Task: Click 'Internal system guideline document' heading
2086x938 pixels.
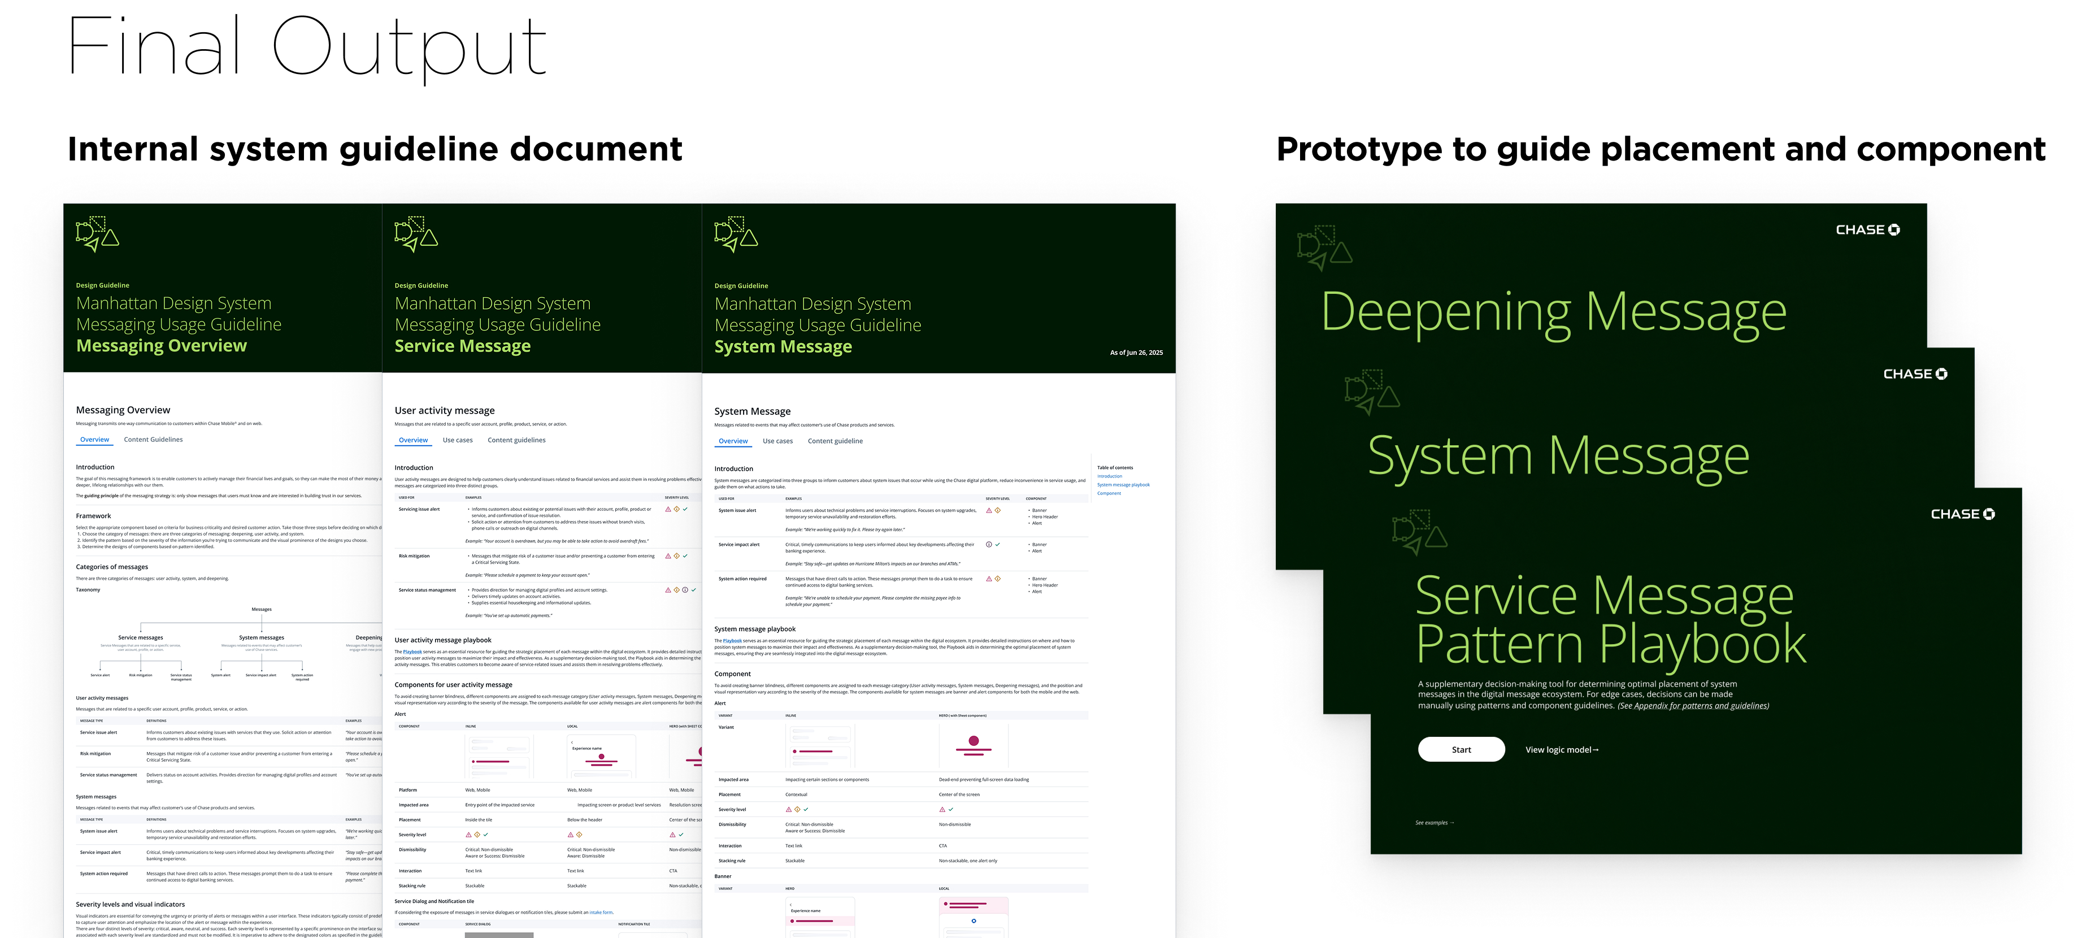Action: (x=375, y=150)
